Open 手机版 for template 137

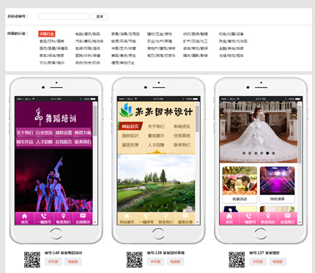258,261
